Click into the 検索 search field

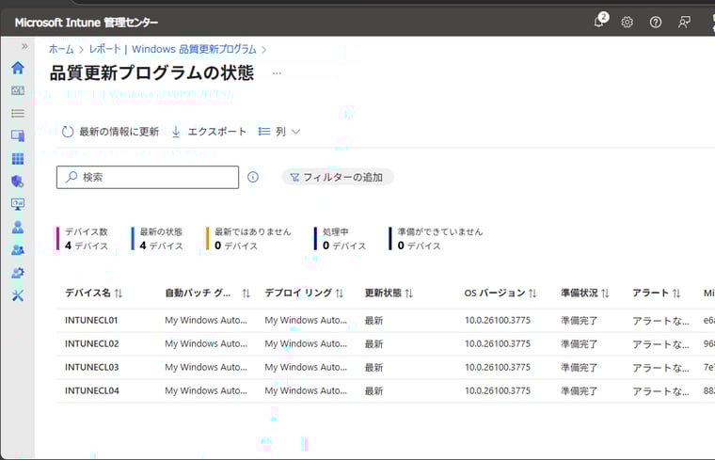click(148, 177)
